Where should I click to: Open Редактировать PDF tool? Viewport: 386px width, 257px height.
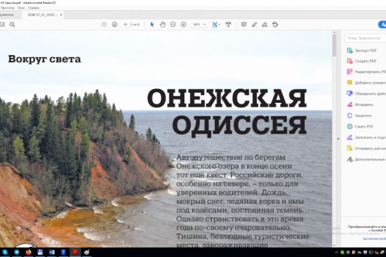click(366, 72)
